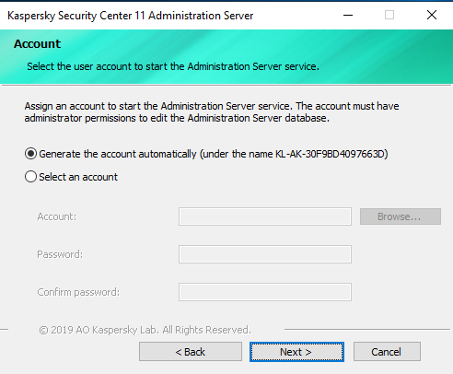The height and width of the screenshot is (374, 453).
Task: Click the Password: field label
Action: (60, 254)
